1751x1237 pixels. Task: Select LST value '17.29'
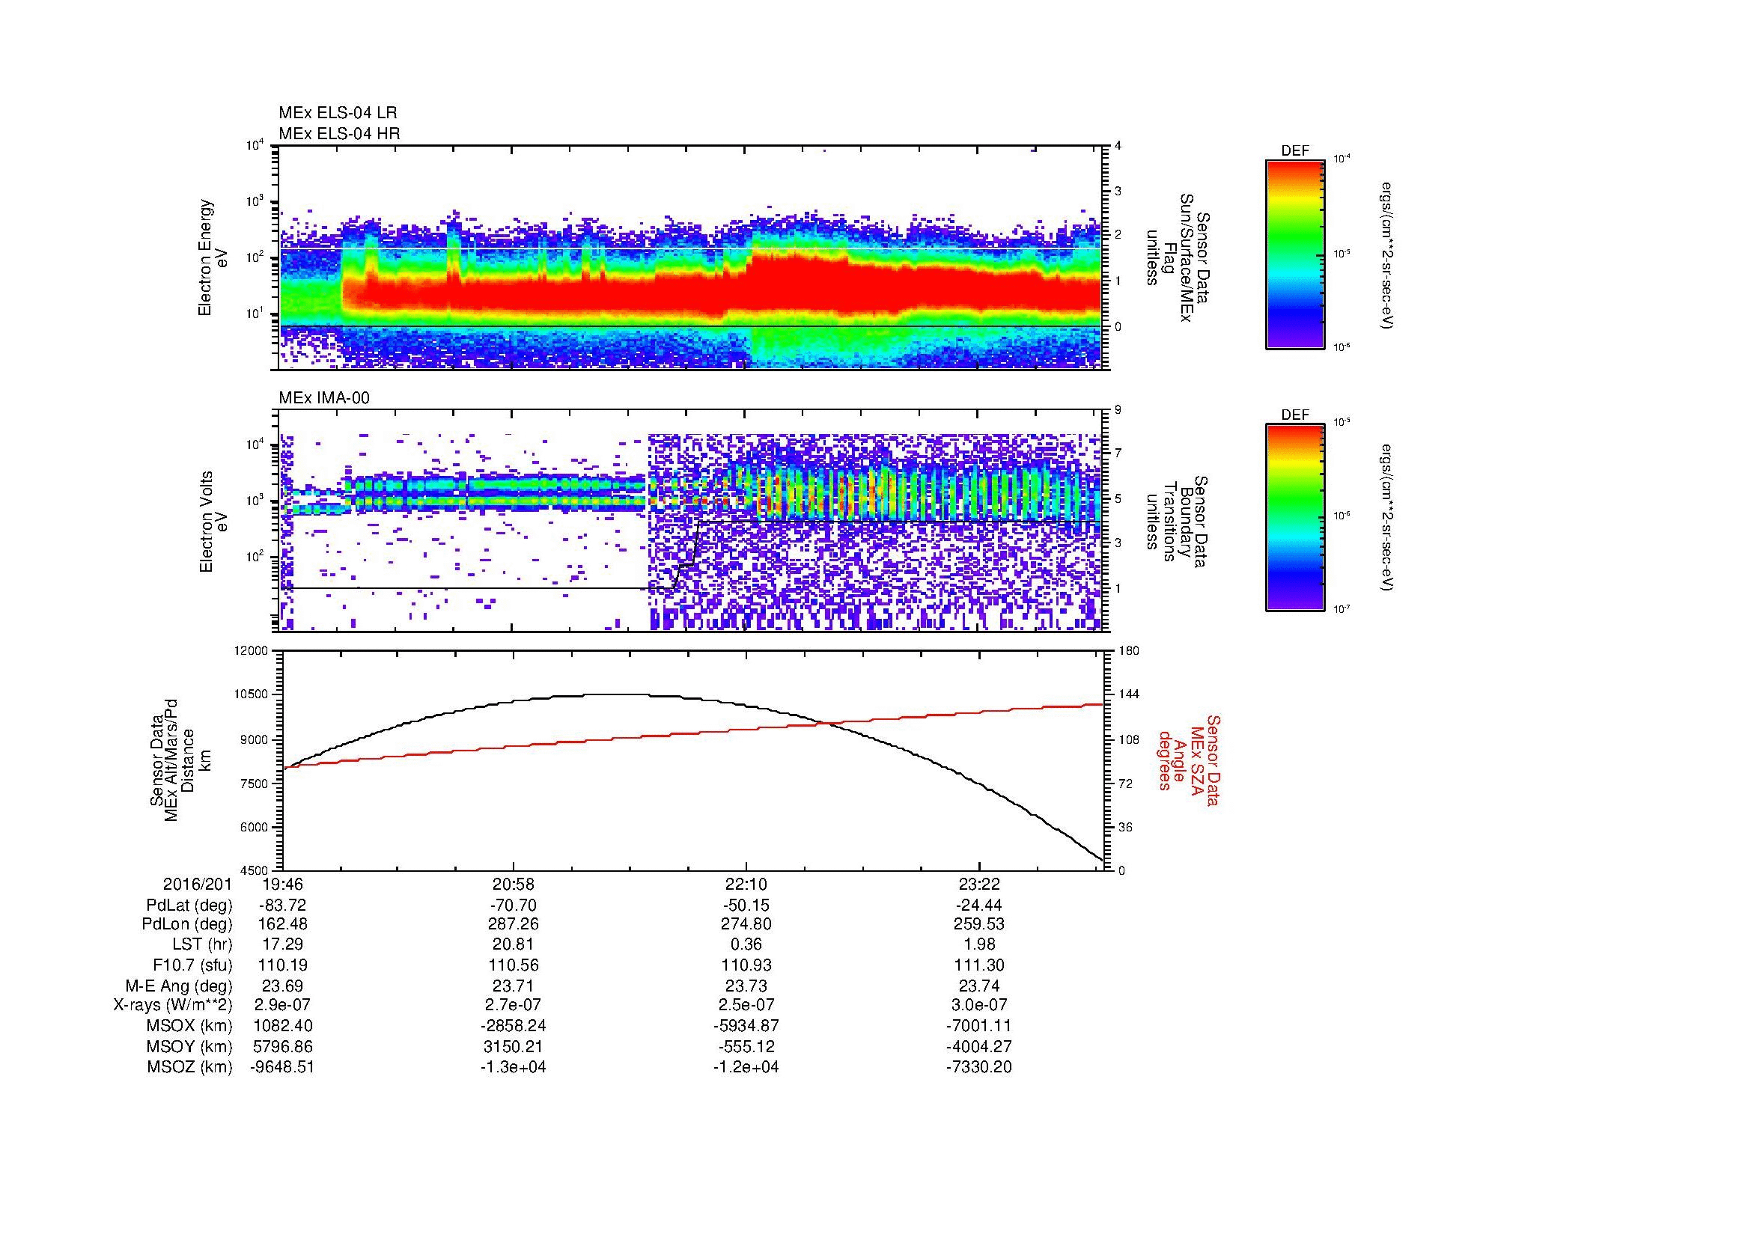pos(282,945)
